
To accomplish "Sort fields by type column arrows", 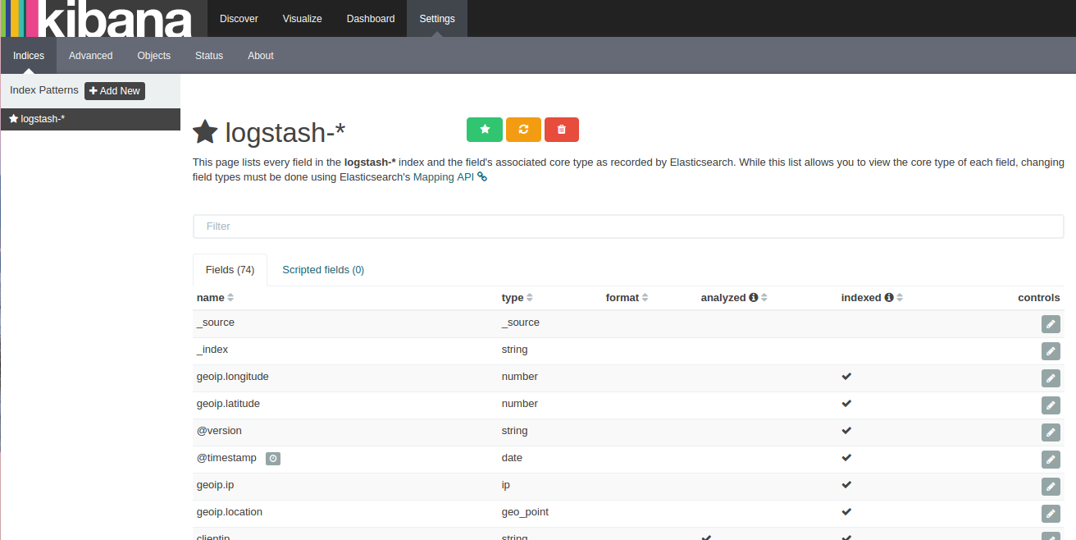I will (530, 298).
